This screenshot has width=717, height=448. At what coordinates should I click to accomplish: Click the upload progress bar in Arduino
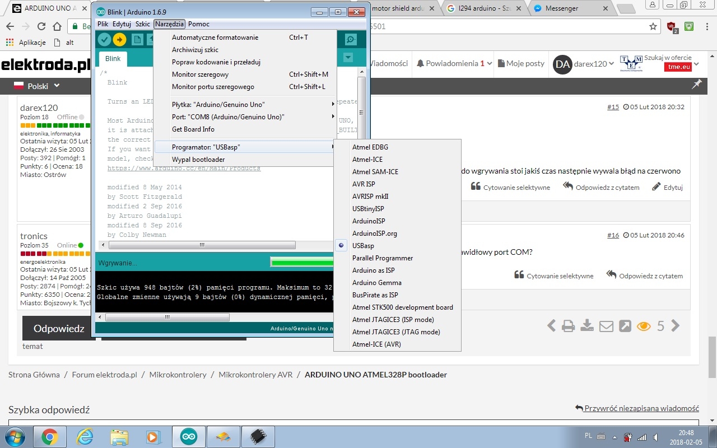tap(302, 262)
